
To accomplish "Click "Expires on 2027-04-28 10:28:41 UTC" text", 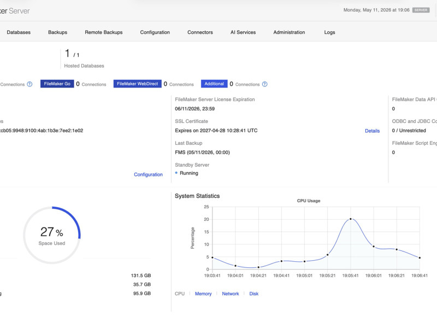I will click(x=216, y=131).
